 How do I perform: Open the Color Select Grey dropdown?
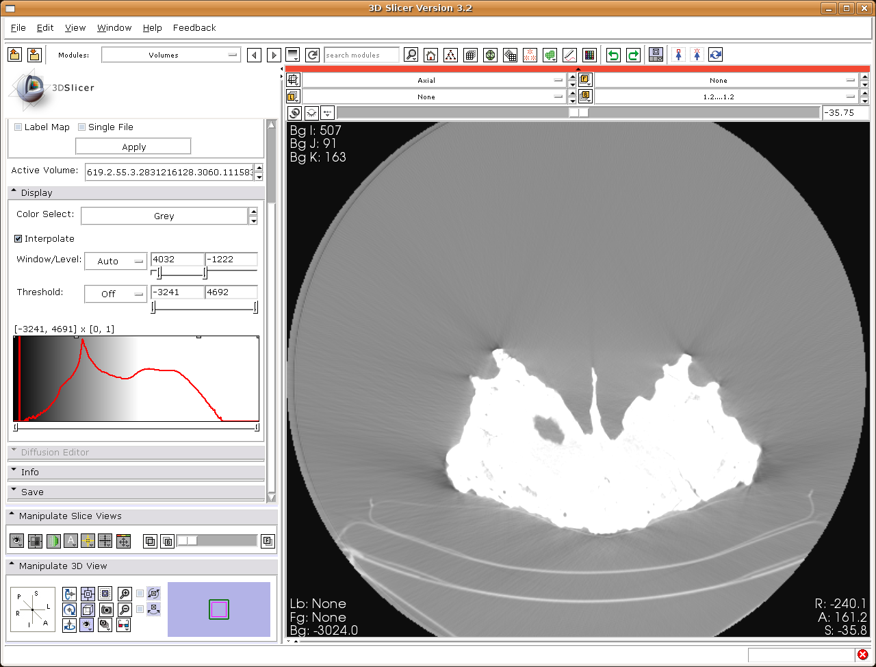tap(164, 216)
